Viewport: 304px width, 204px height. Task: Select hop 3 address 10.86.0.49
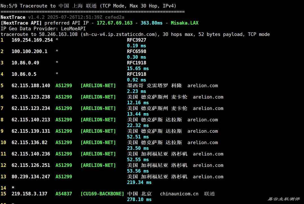(x=25, y=63)
